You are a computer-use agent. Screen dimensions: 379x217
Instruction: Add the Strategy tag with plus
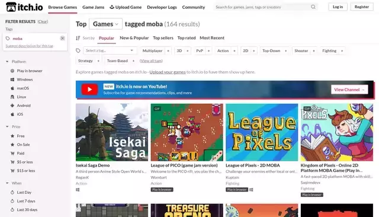(98, 61)
